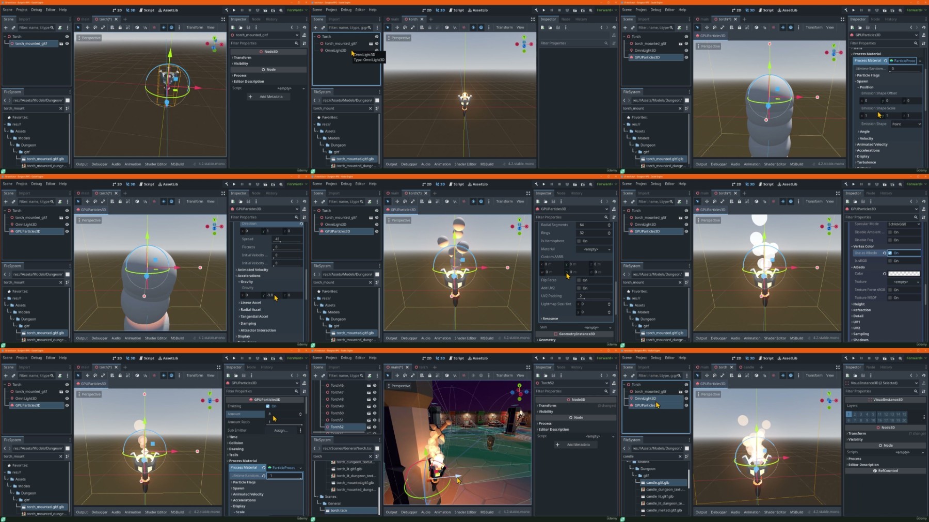
Task: Click distraction-free expand icon in the candle-tab frame
Action: click(838, 367)
